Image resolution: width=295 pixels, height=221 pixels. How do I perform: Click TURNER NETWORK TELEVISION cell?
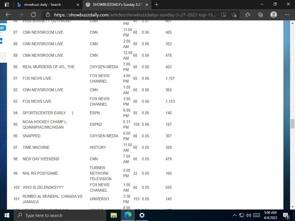(x=101, y=173)
